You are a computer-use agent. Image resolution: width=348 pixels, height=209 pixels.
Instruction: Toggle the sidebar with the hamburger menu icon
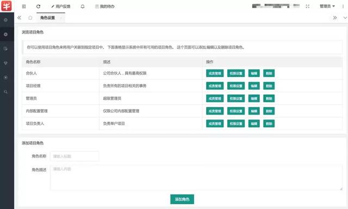(24, 7)
